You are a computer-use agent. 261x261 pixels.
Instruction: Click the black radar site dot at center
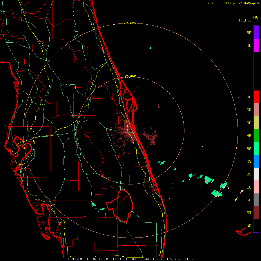(130, 130)
